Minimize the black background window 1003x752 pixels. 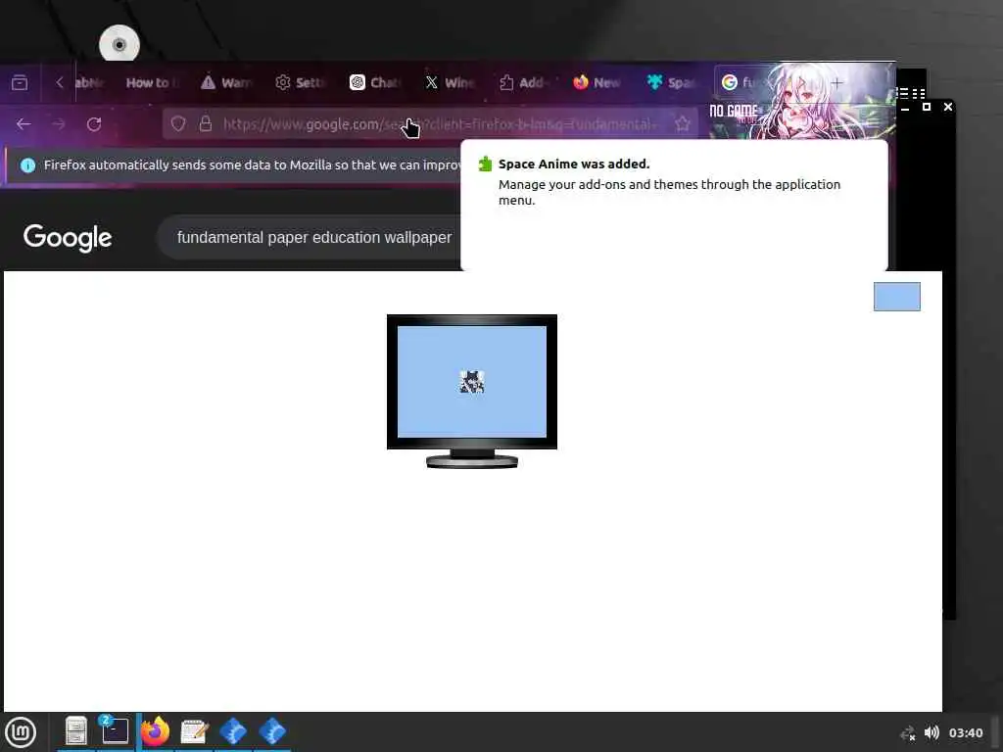tap(905, 108)
